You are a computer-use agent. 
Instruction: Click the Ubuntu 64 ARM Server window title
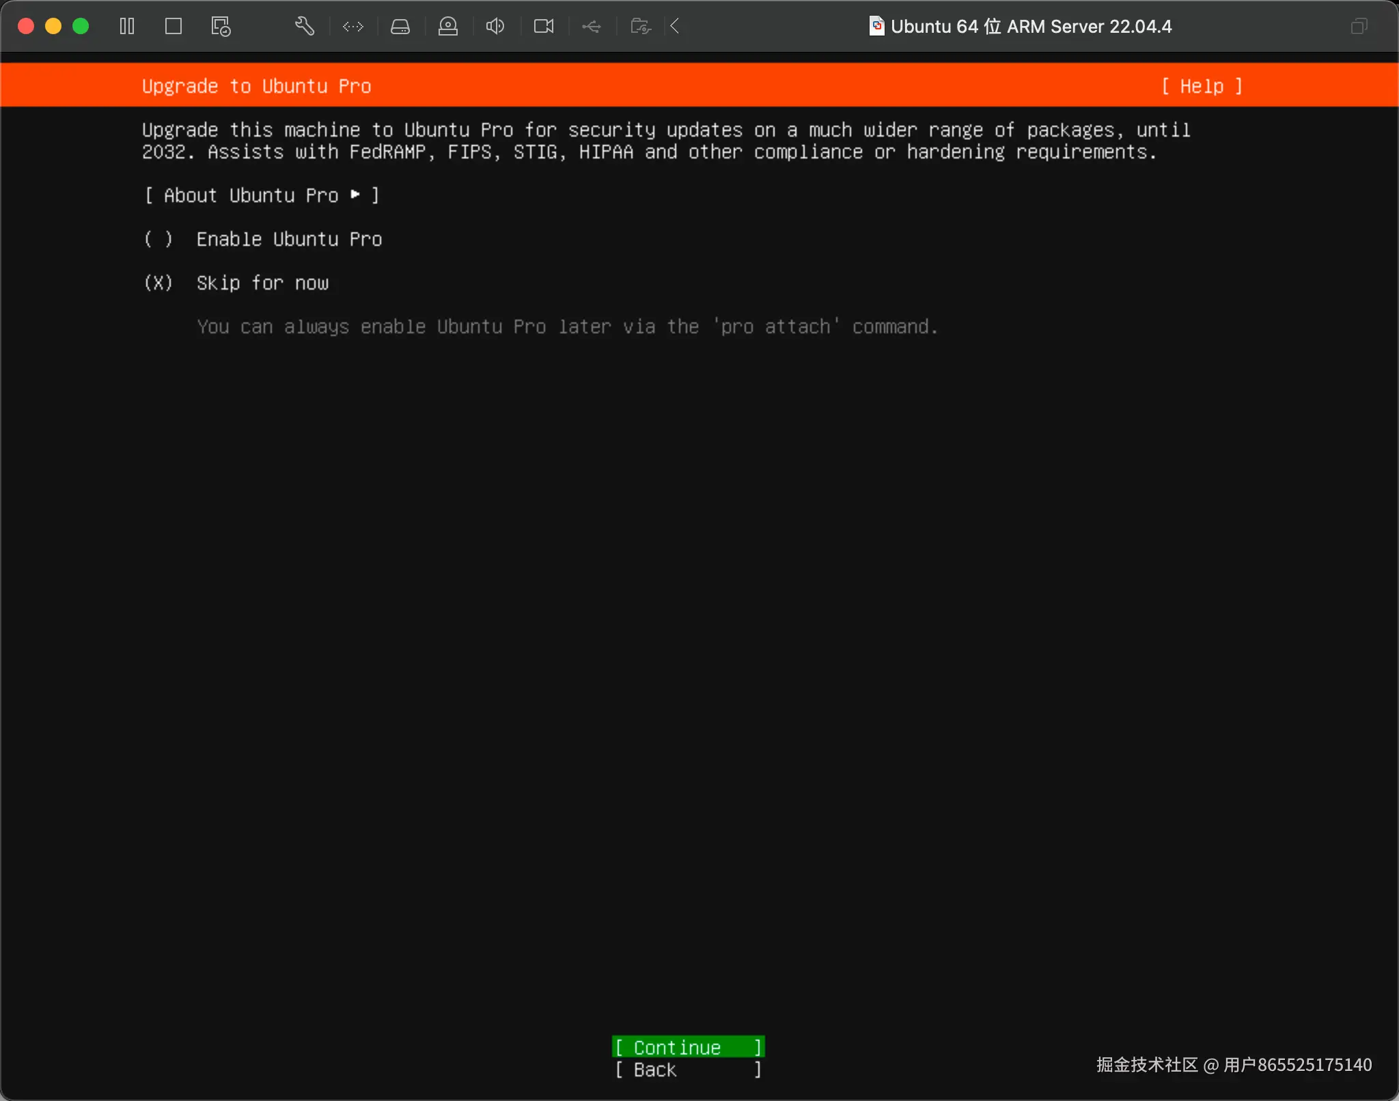[1030, 27]
